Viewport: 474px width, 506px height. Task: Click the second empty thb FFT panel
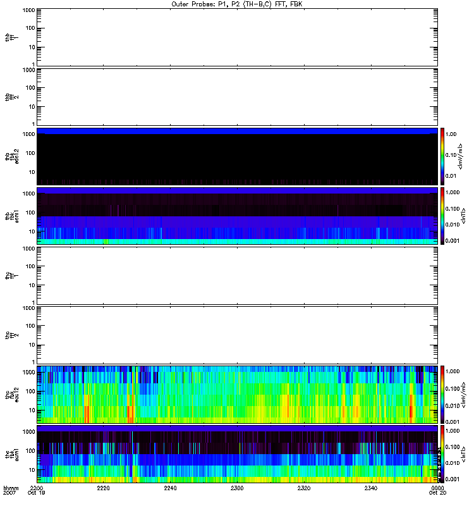pos(237,96)
